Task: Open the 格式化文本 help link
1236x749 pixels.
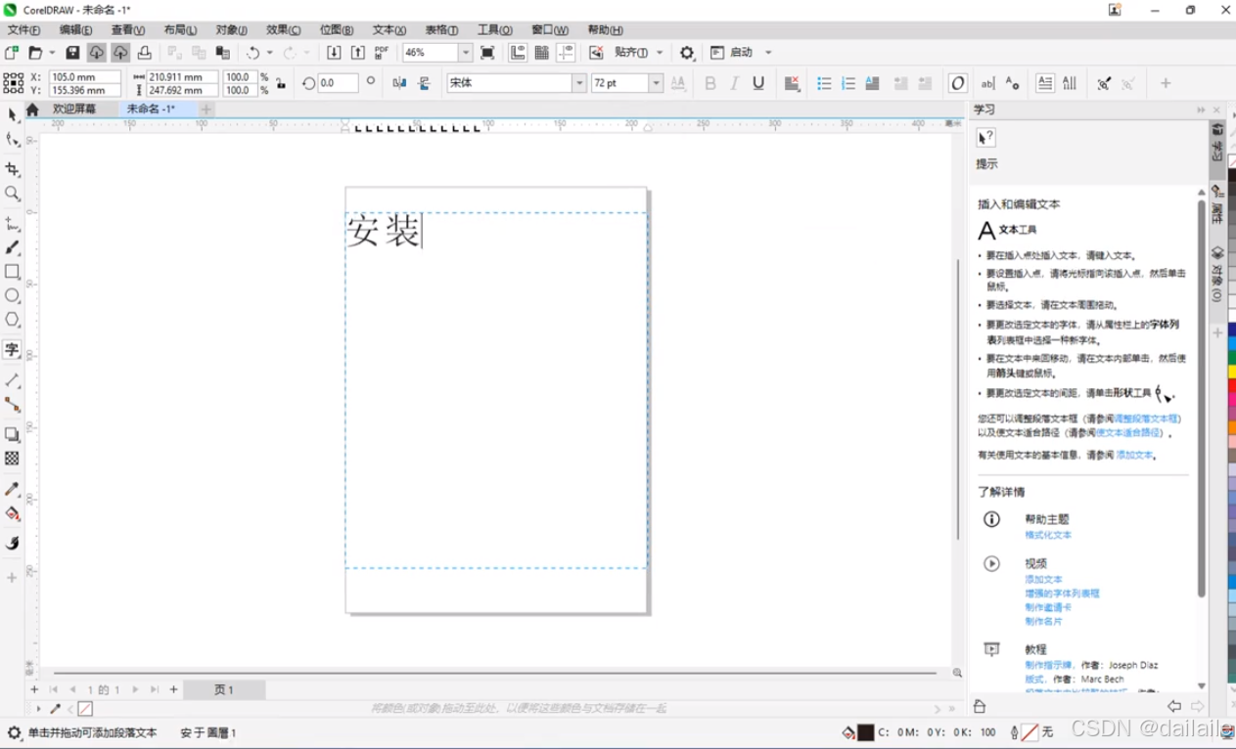Action: 1048,536
